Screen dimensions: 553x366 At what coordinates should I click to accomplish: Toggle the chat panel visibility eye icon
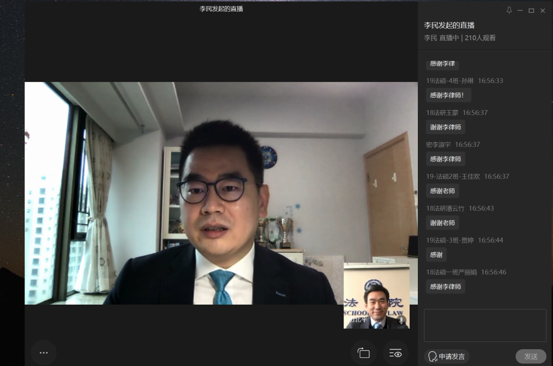[395, 353]
